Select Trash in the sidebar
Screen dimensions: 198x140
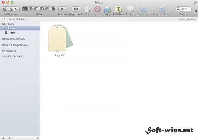[20, 33]
